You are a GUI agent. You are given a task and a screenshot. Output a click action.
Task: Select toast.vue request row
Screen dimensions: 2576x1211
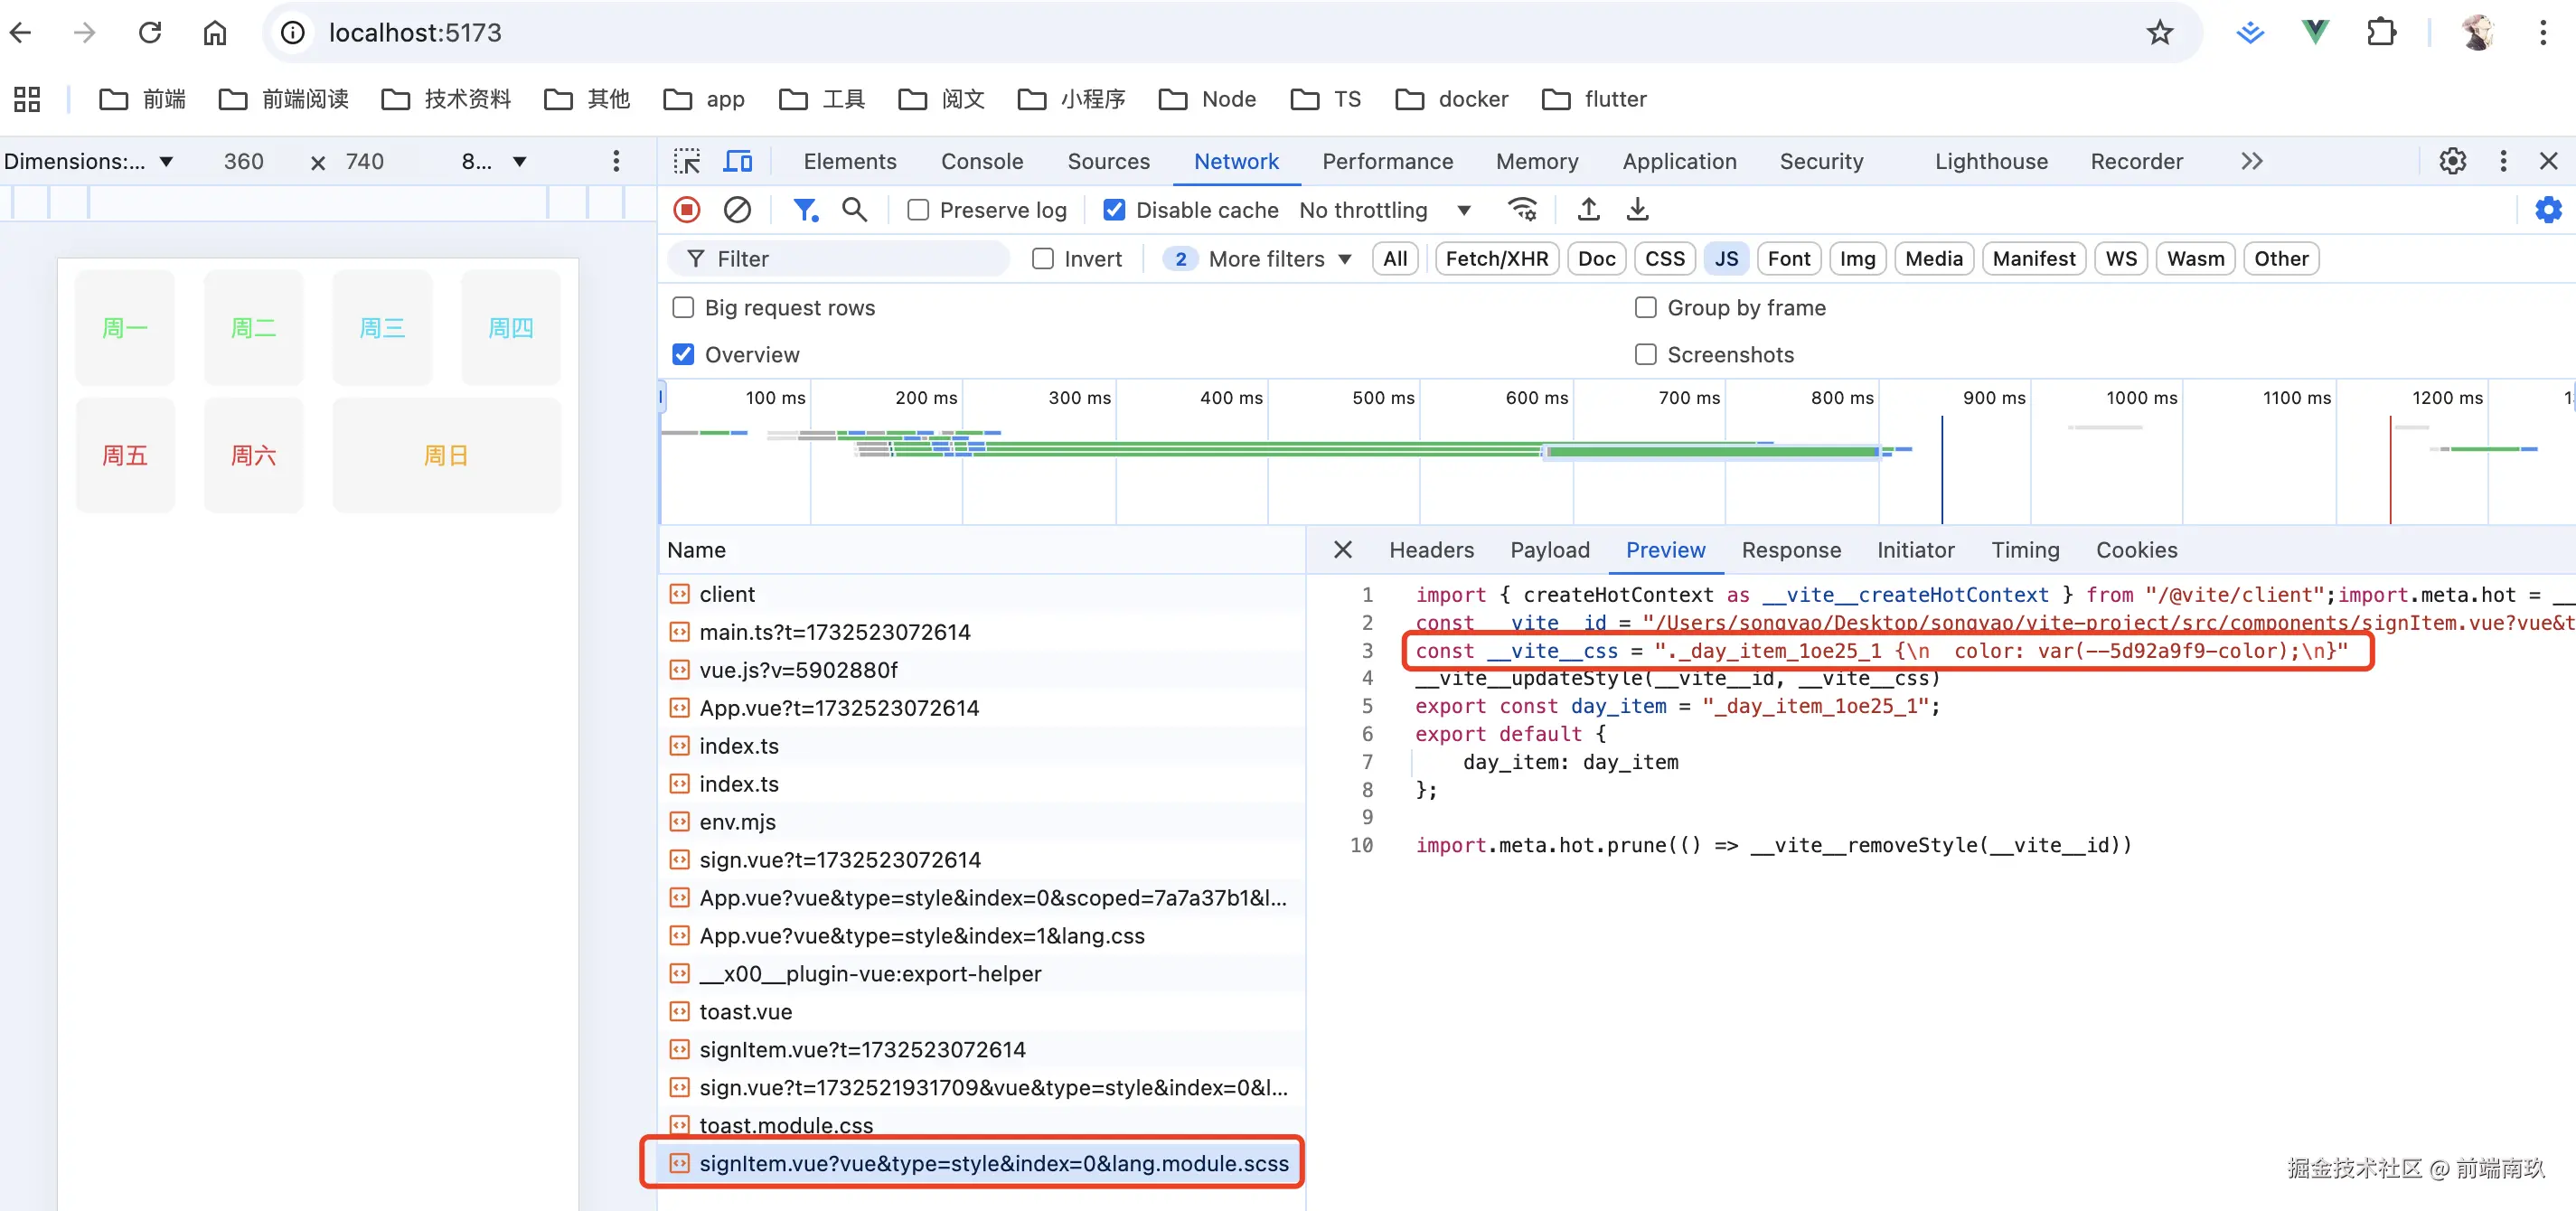[746, 1012]
